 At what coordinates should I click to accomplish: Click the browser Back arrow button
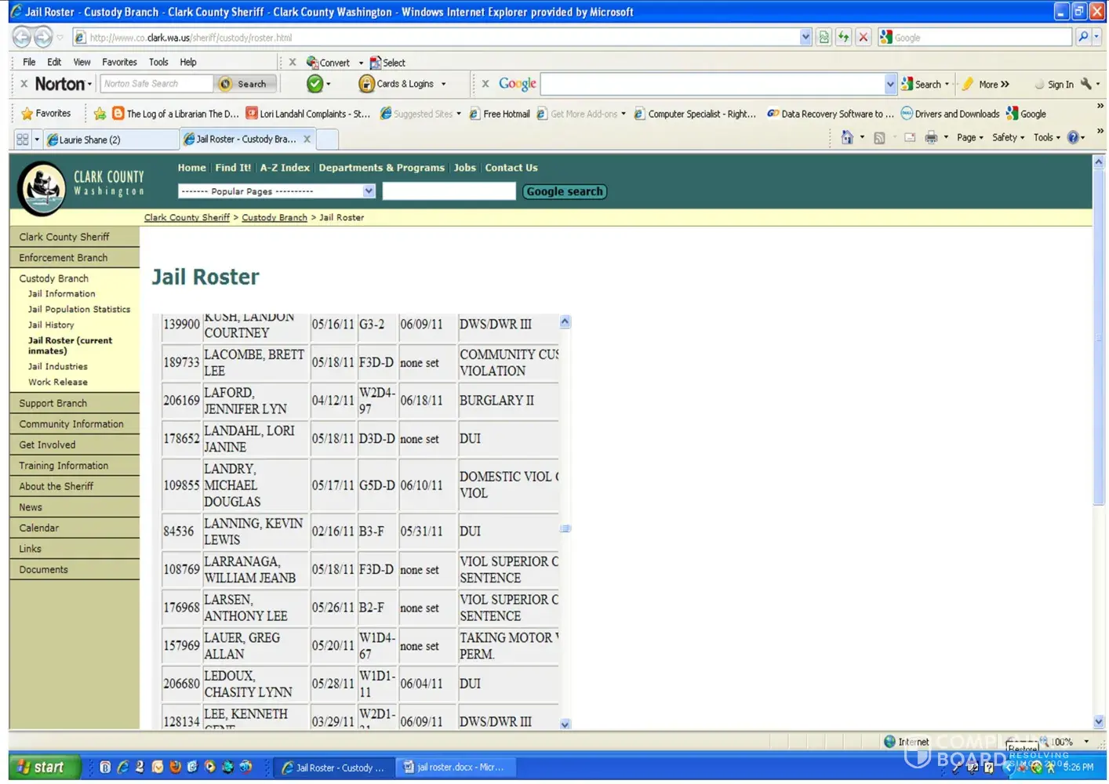[x=22, y=37]
